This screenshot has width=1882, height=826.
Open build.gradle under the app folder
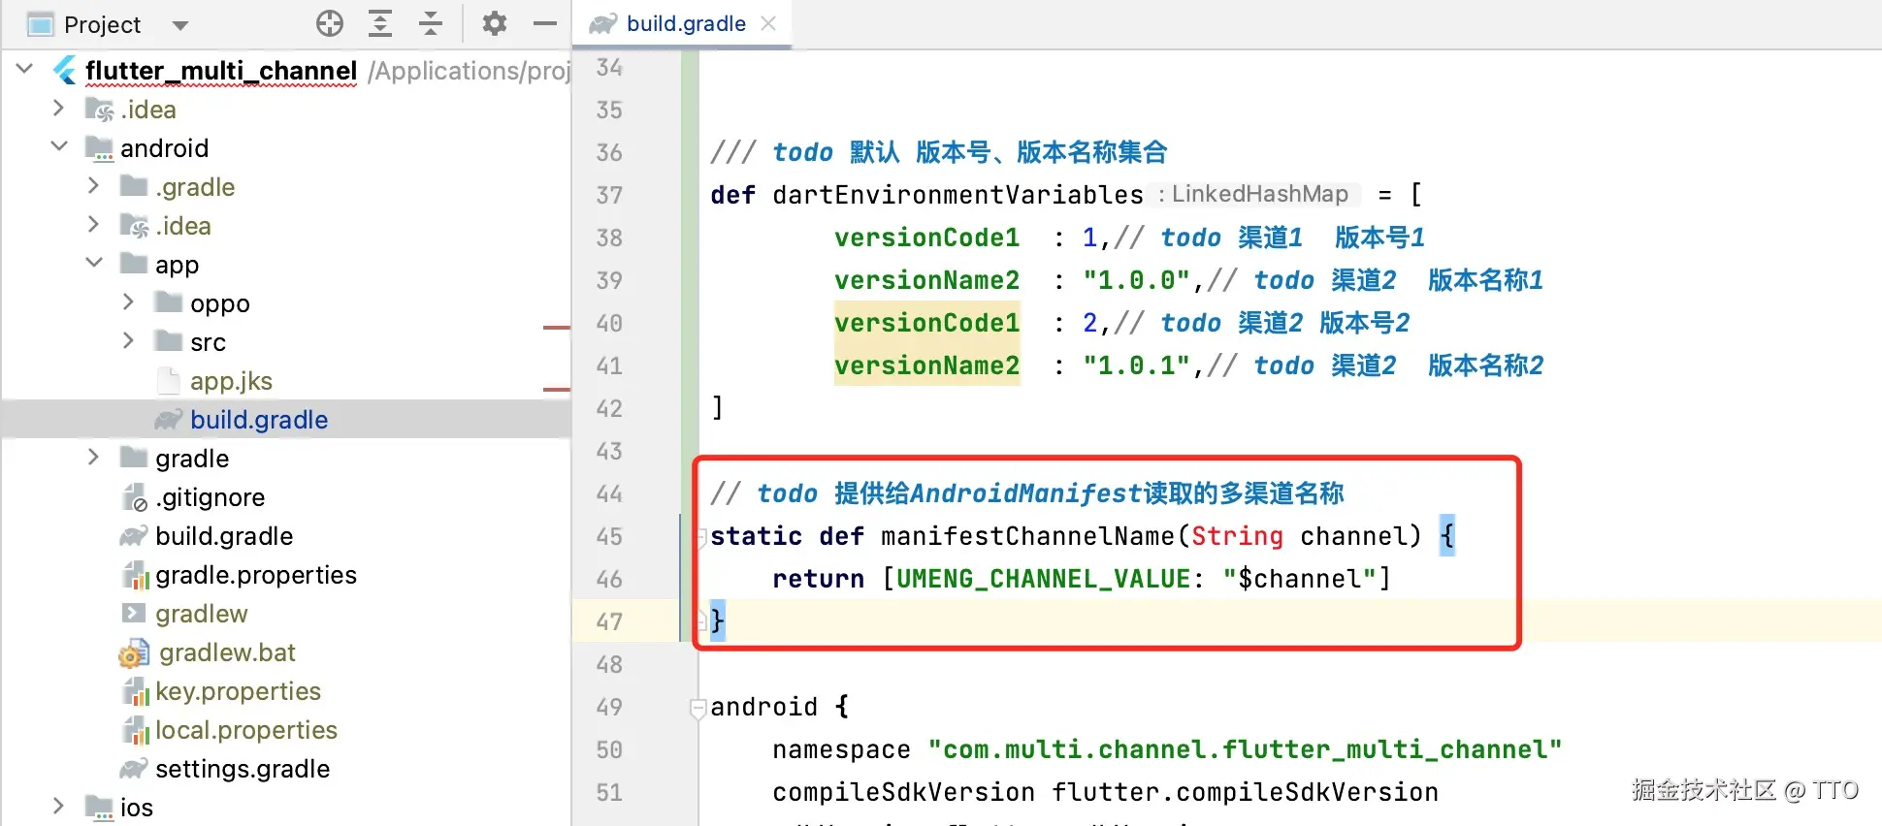[x=259, y=420]
